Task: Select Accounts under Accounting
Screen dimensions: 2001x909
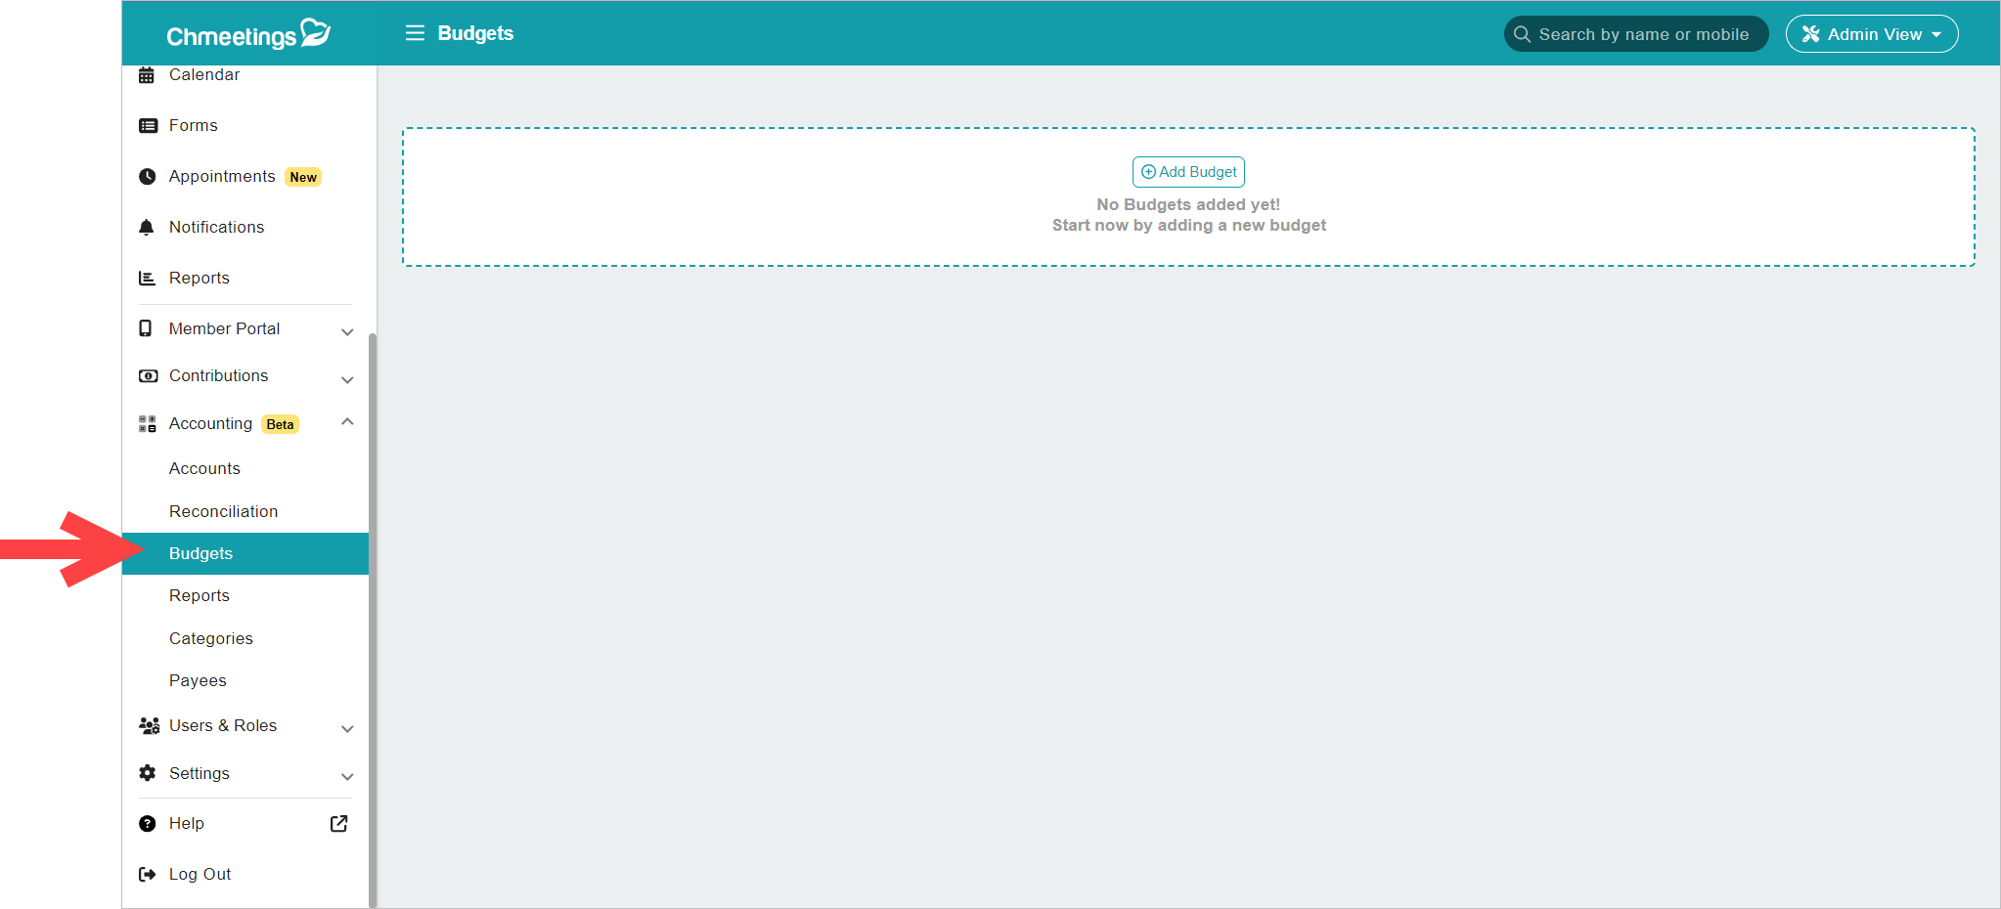Action: 203,468
